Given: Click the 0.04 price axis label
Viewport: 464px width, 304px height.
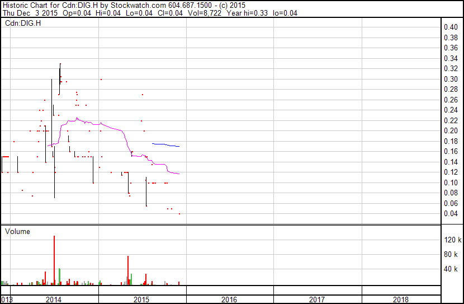Looking at the screenshot, I should [451, 214].
